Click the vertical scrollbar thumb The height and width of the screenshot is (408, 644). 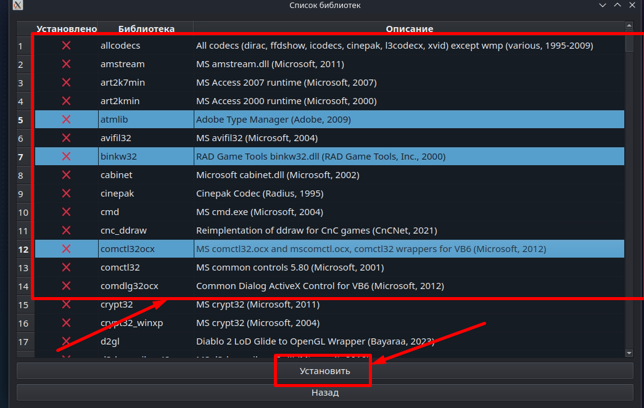tap(629, 41)
